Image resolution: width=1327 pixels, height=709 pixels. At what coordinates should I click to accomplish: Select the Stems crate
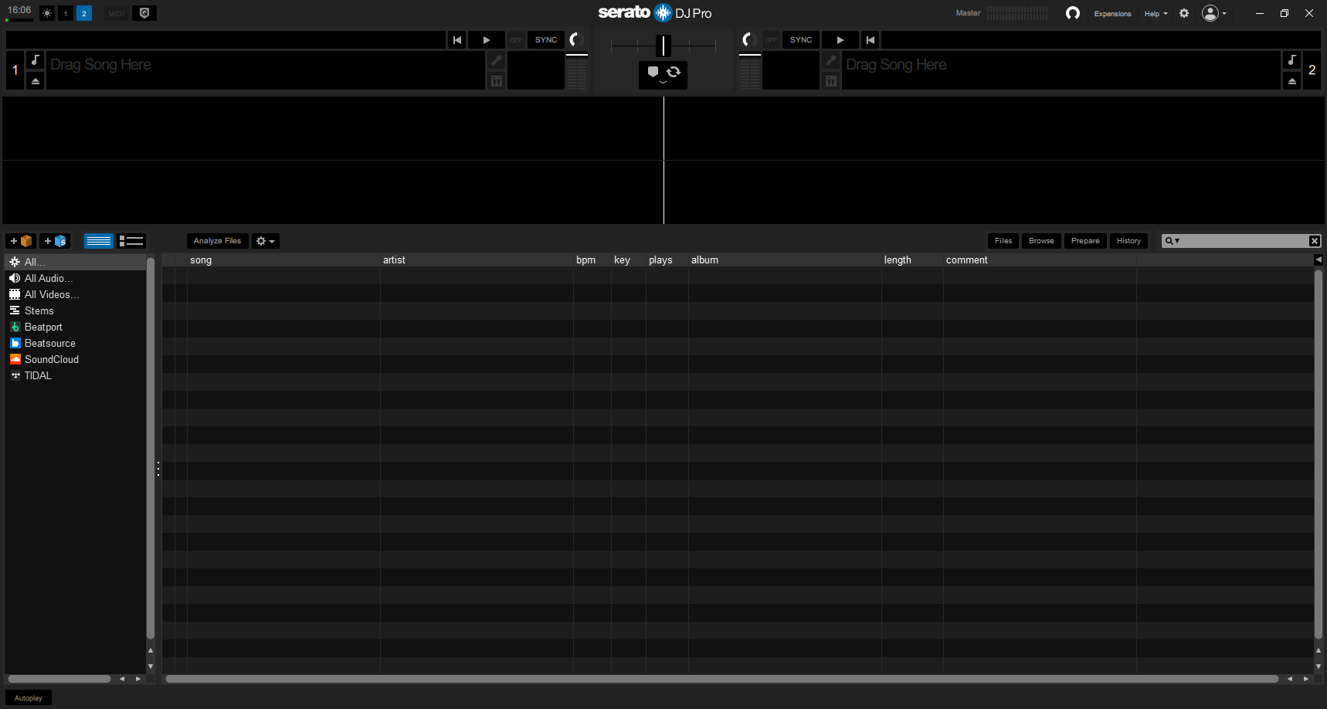[x=75, y=310]
